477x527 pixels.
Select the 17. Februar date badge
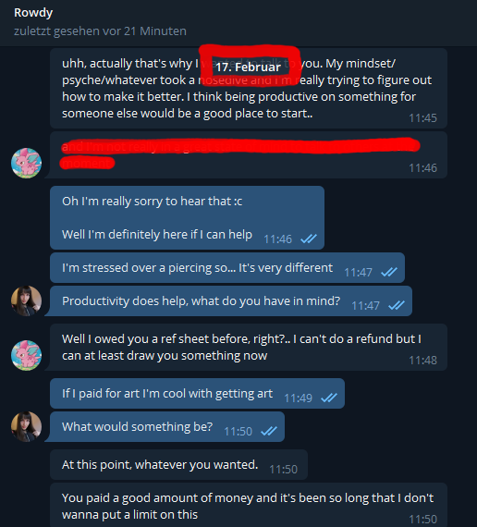point(248,67)
